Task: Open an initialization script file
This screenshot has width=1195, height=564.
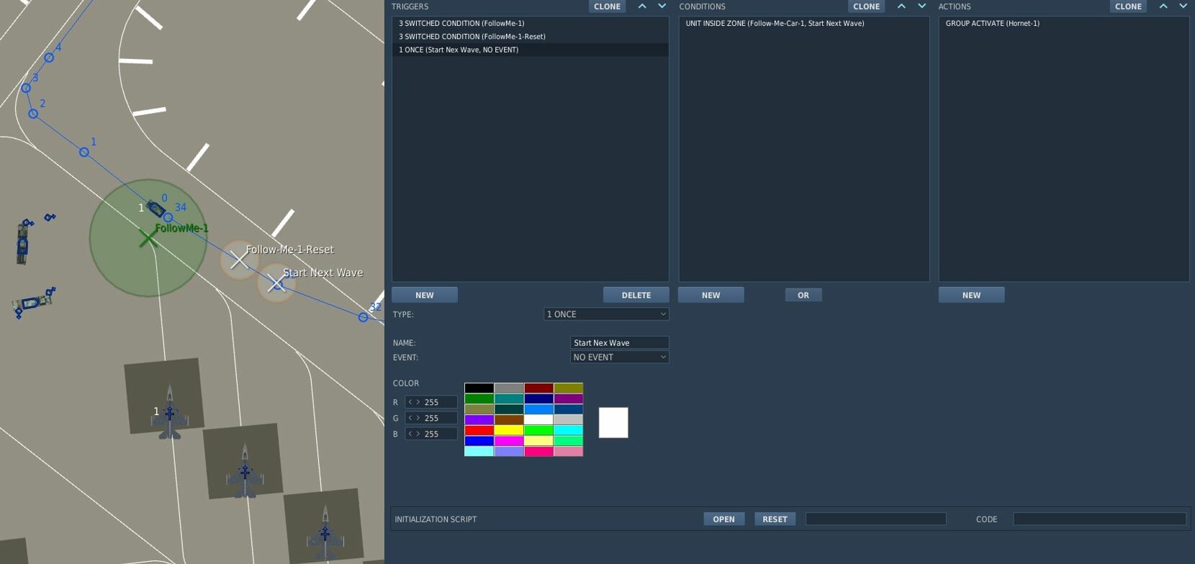Action: (723, 519)
